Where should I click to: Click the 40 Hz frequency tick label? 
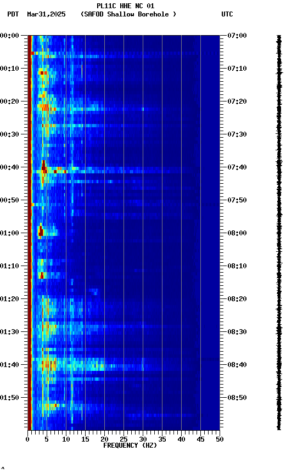pos(181,439)
